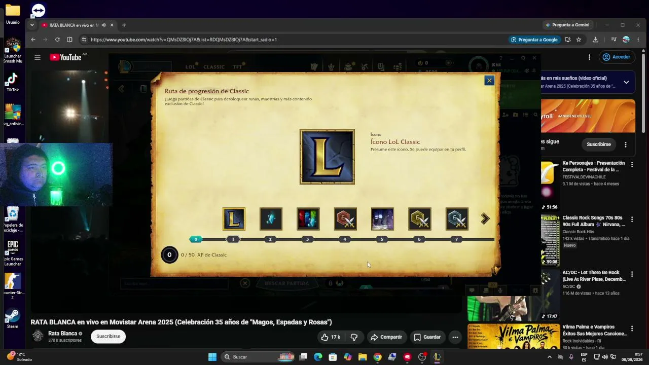Open a new Chrome tab
Image resolution: width=649 pixels, height=365 pixels.
coord(124,25)
